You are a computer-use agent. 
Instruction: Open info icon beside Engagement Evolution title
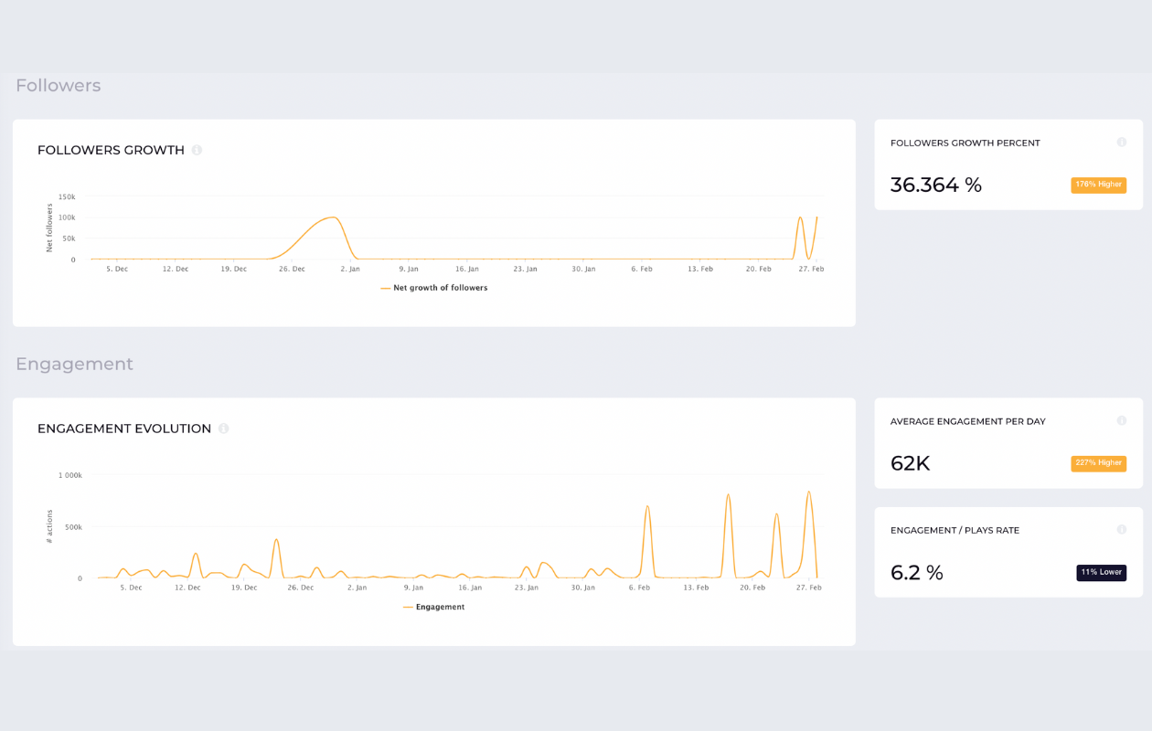pyautogui.click(x=223, y=429)
